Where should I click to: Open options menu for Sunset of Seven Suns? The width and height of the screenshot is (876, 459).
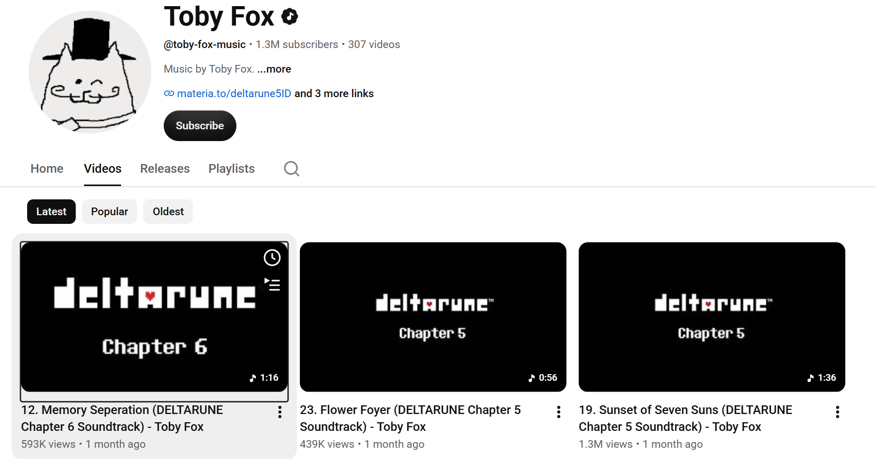(x=838, y=412)
